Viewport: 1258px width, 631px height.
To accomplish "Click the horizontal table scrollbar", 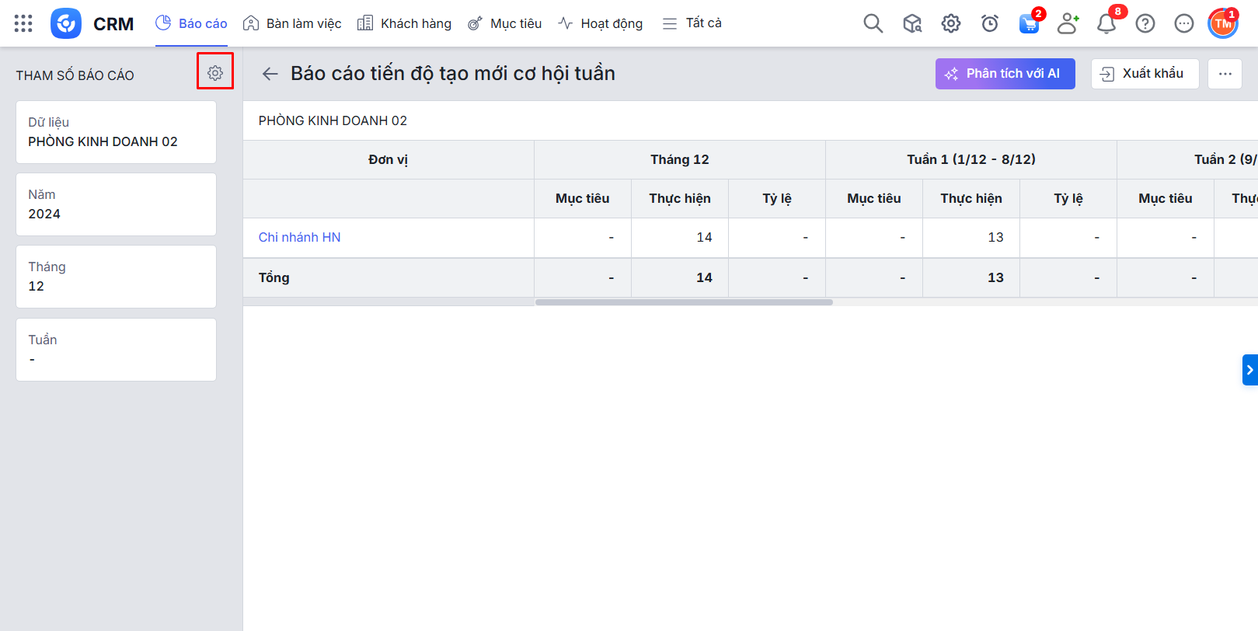I will [x=684, y=302].
